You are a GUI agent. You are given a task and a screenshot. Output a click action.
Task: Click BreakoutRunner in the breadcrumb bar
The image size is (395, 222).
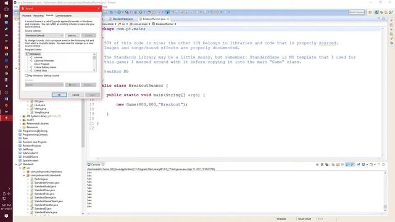tap(164, 24)
